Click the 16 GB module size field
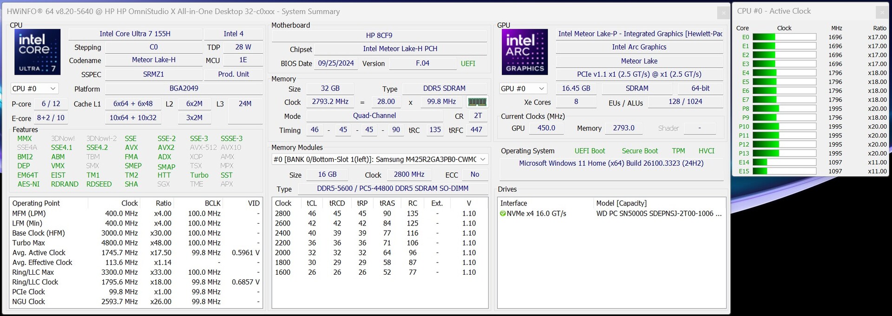This screenshot has width=892, height=316. (x=328, y=174)
